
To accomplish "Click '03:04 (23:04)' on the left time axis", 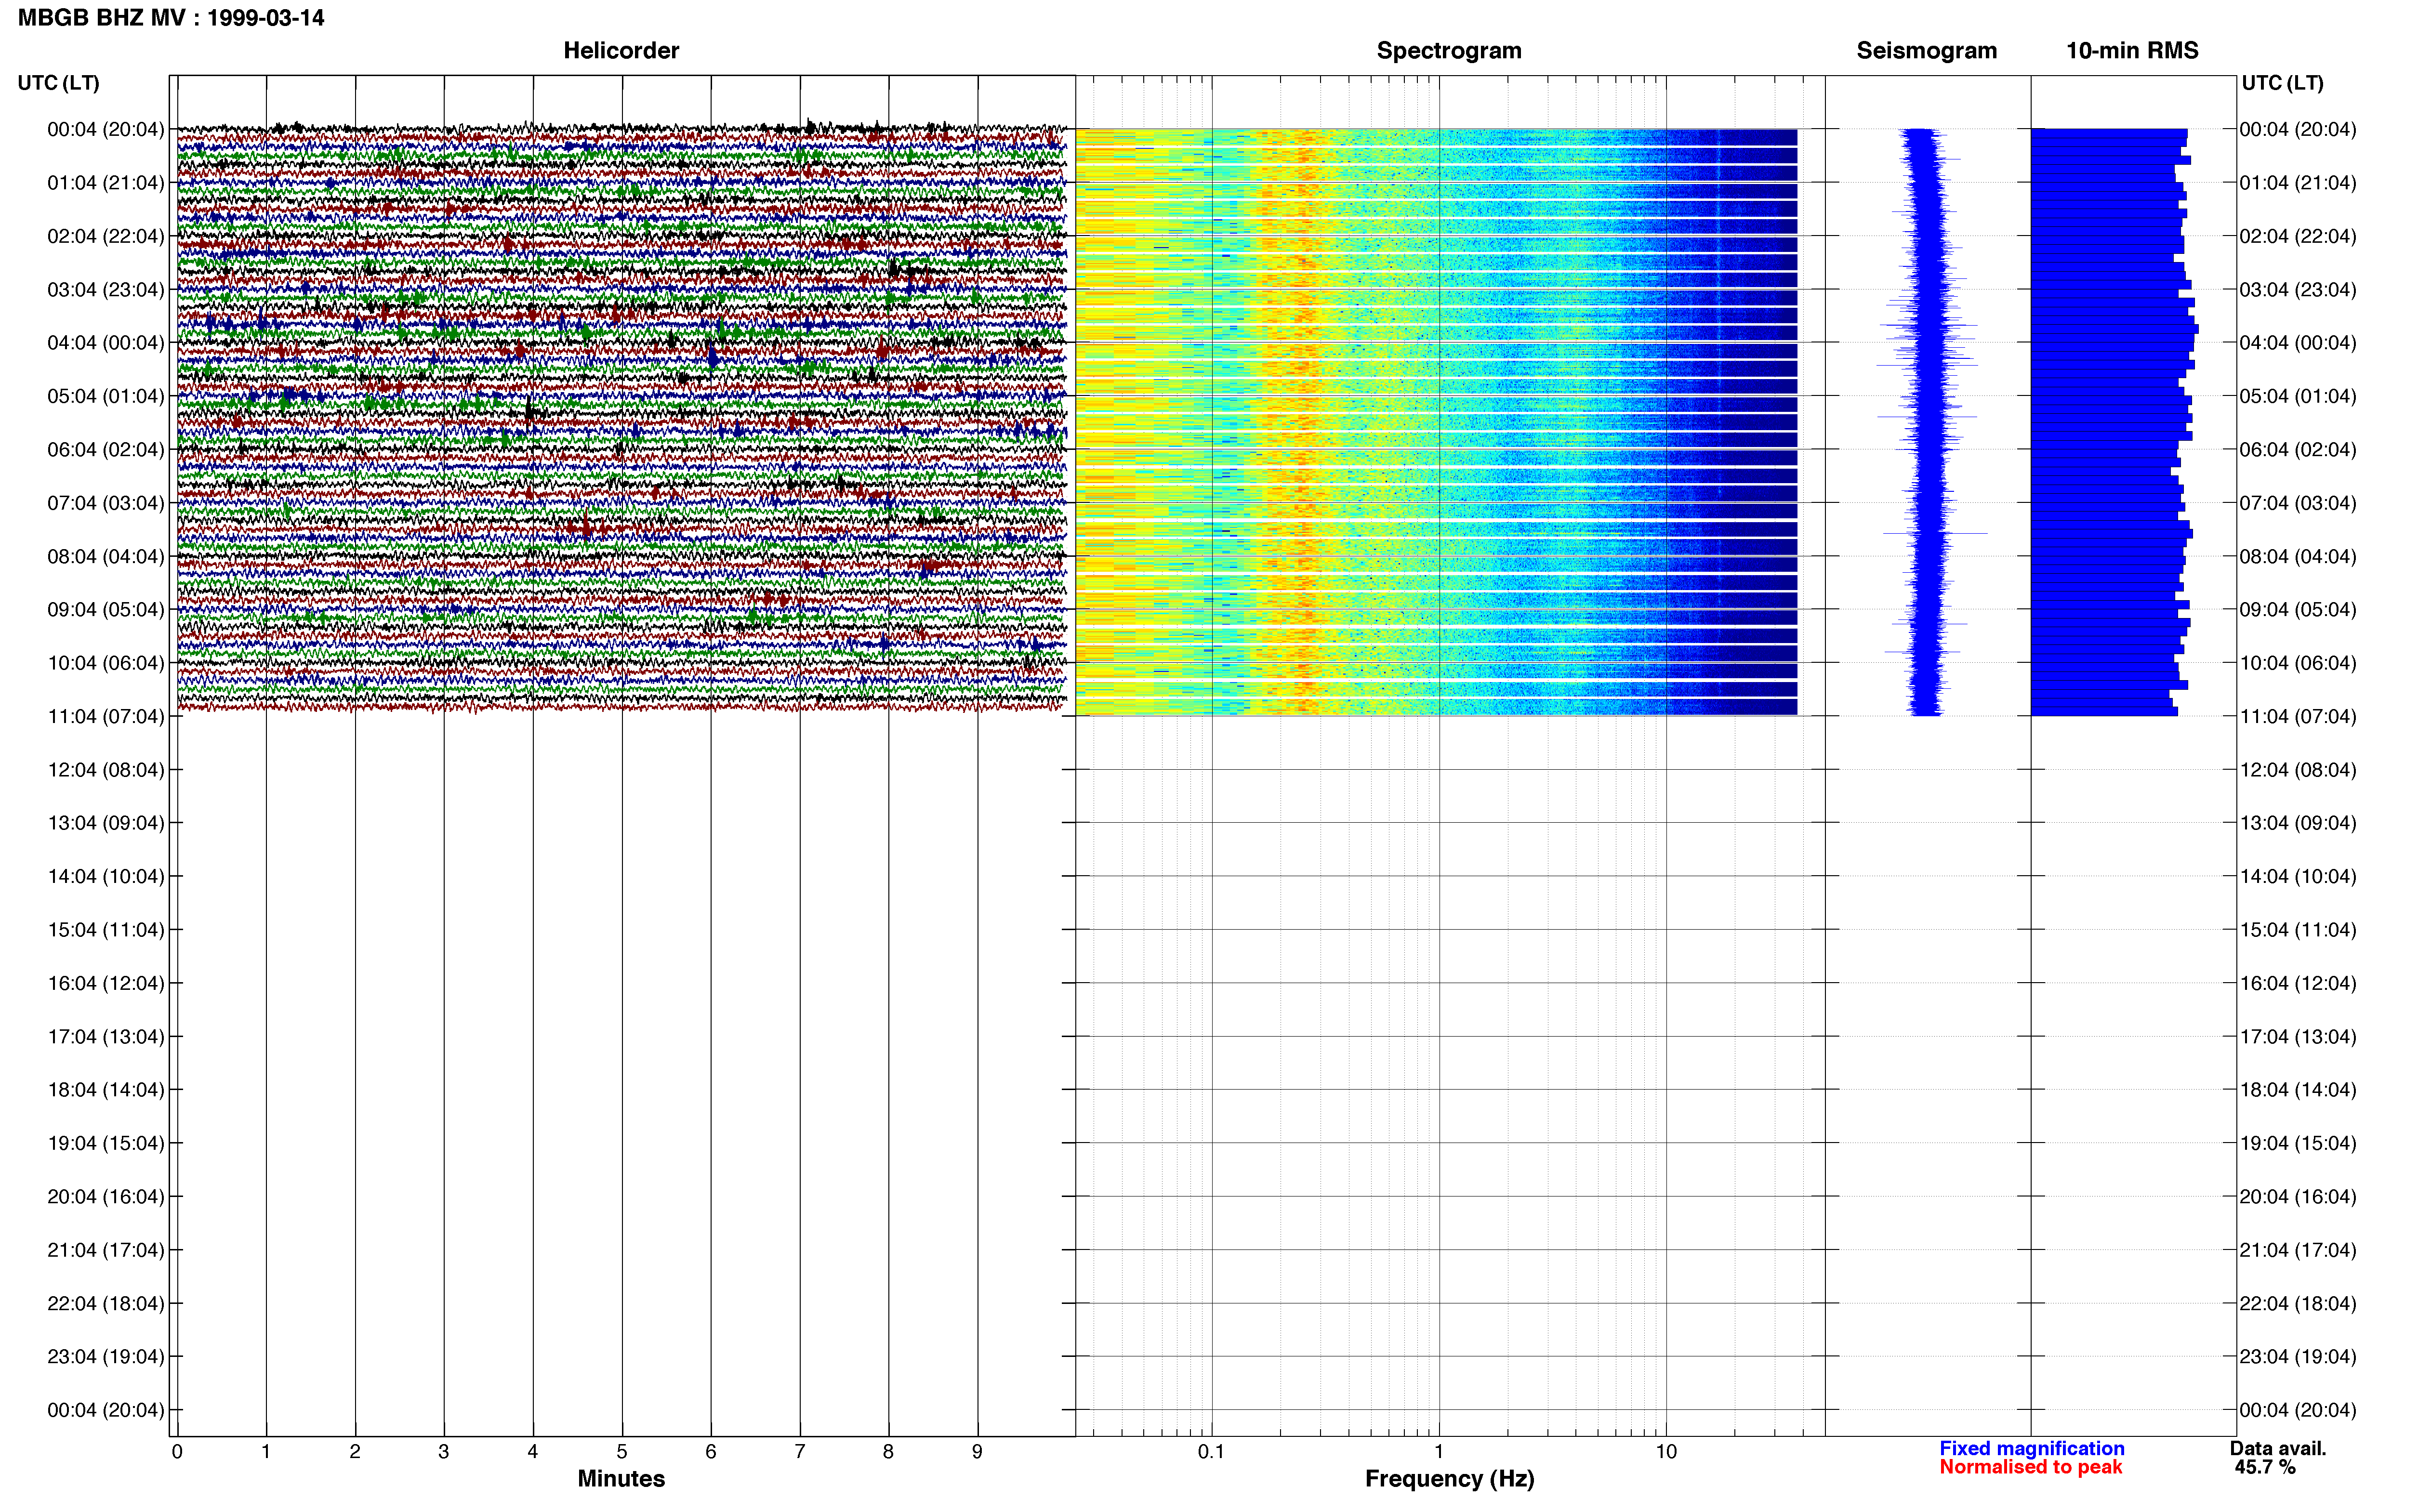I will tap(106, 290).
